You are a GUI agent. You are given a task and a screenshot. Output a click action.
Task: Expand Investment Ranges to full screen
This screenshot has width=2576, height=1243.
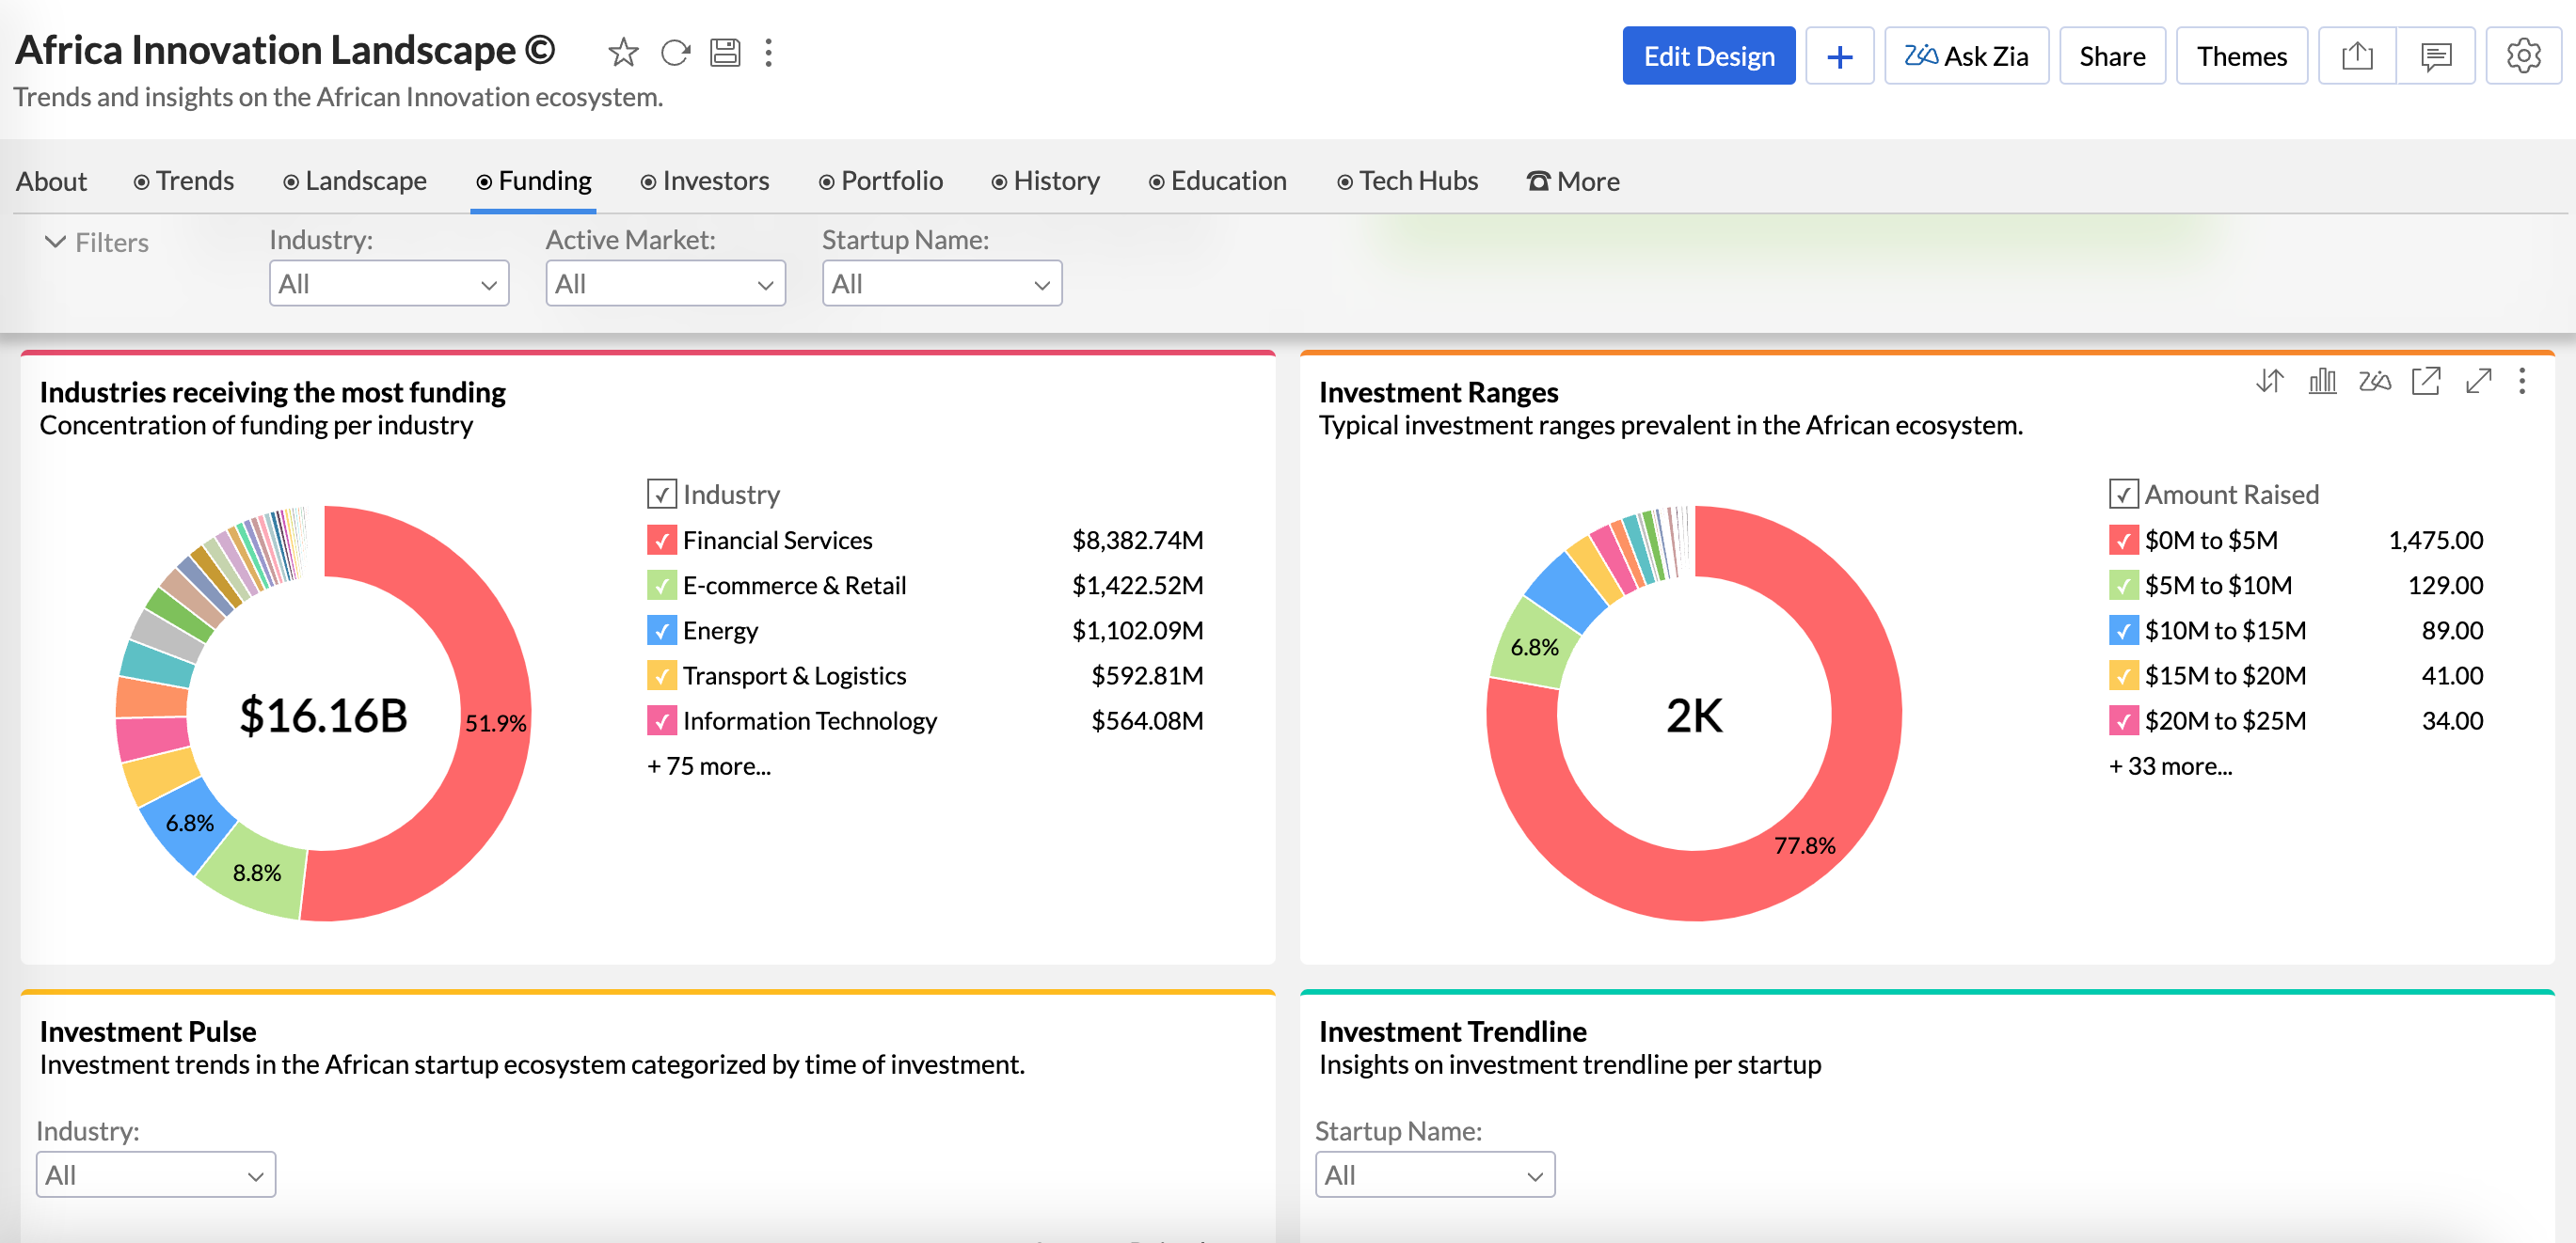click(2478, 381)
